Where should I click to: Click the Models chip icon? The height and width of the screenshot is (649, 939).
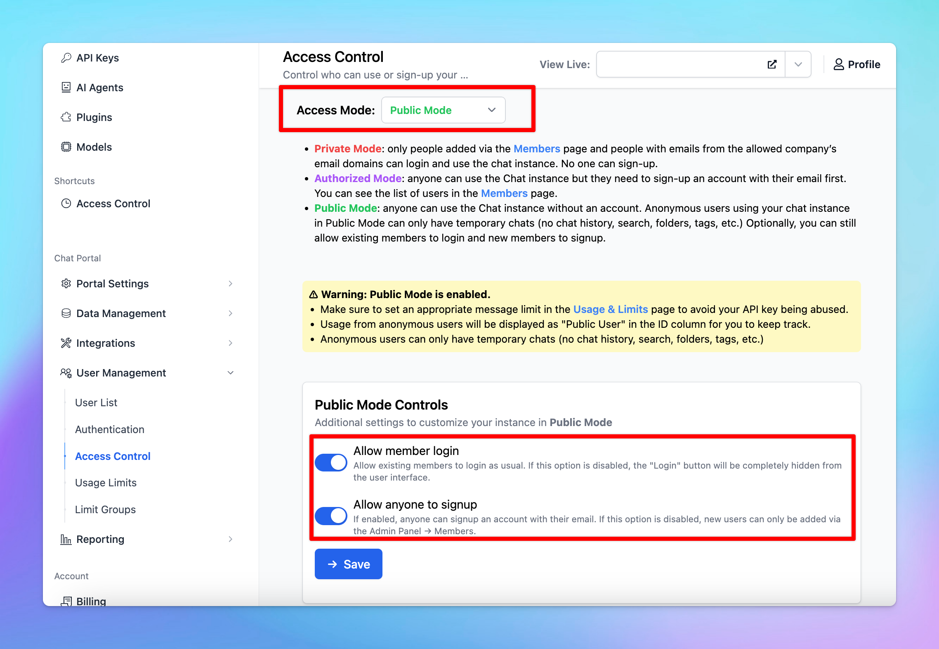pyautogui.click(x=66, y=147)
